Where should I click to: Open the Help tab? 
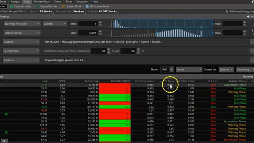pos(95,2)
